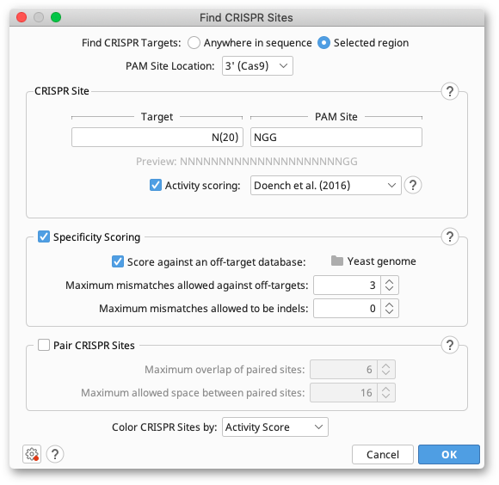499x485 pixels.
Task: Open help for the CRISPR Site section
Action: (449, 91)
